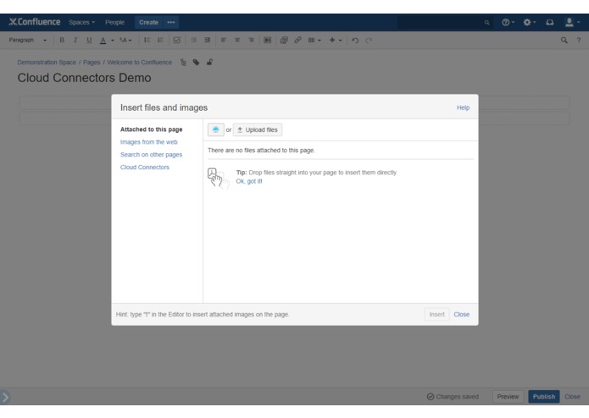The height and width of the screenshot is (418, 589).
Task: Click the indent icon
Action: (x=207, y=40)
